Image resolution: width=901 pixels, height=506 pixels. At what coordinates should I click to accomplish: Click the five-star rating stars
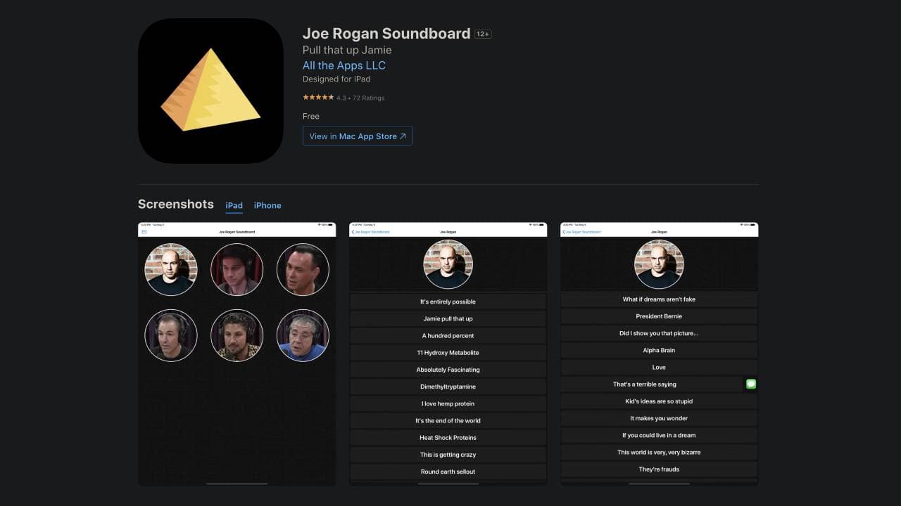click(x=317, y=98)
